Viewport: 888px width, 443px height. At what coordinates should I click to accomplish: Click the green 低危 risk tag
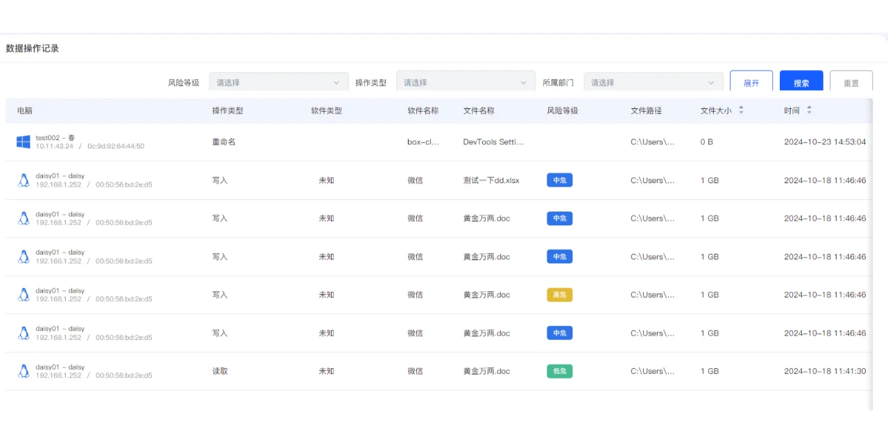(x=559, y=370)
